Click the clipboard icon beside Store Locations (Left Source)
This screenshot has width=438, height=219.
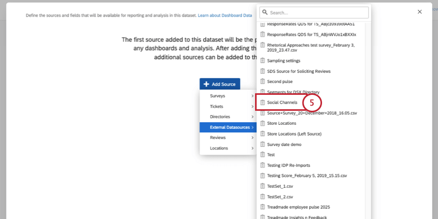point(262,134)
